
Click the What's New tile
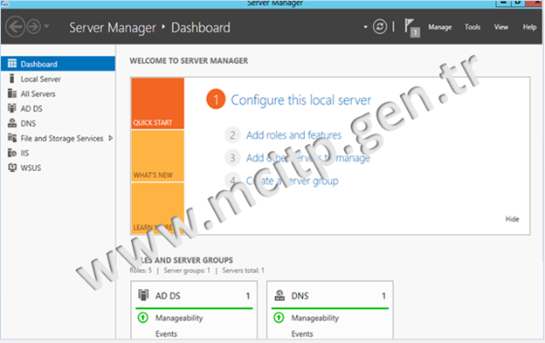tap(158, 156)
